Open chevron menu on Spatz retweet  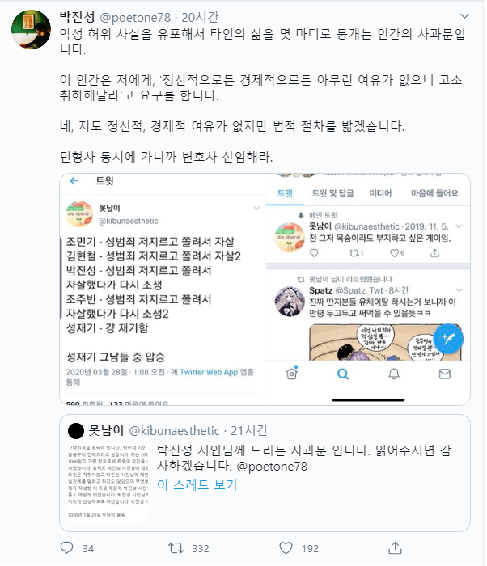(x=459, y=290)
